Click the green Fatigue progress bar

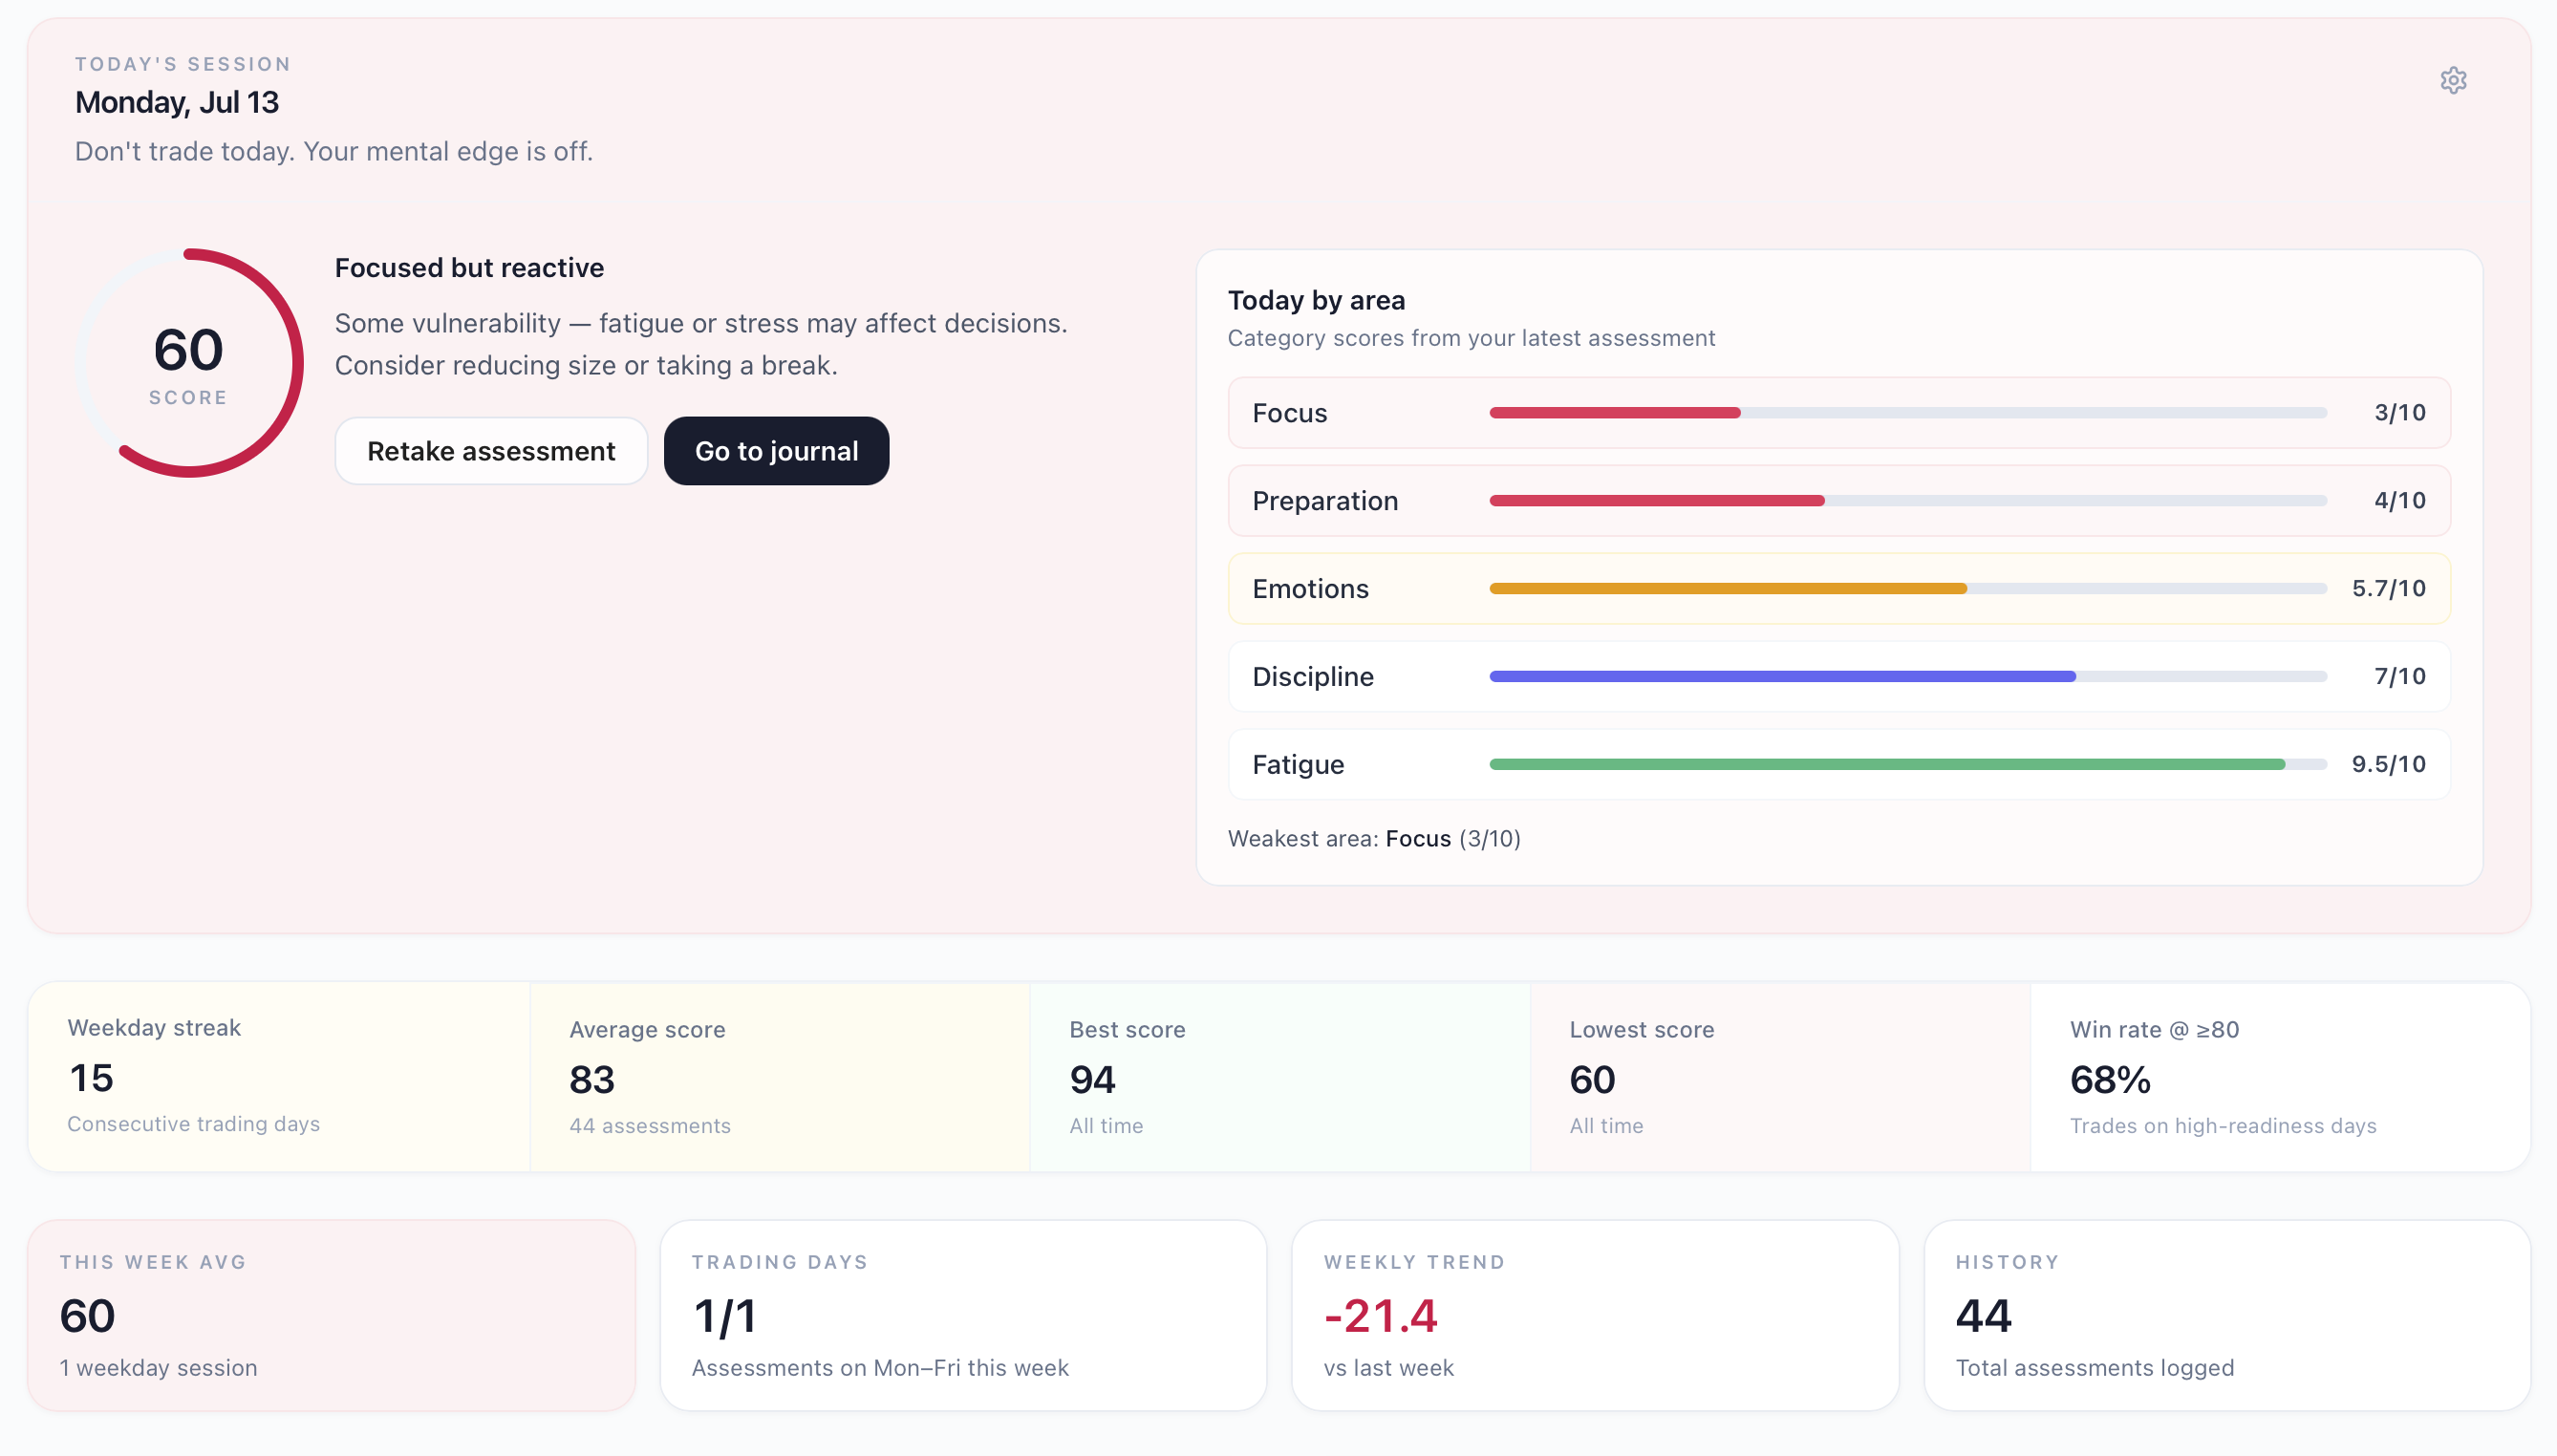tap(1907, 765)
